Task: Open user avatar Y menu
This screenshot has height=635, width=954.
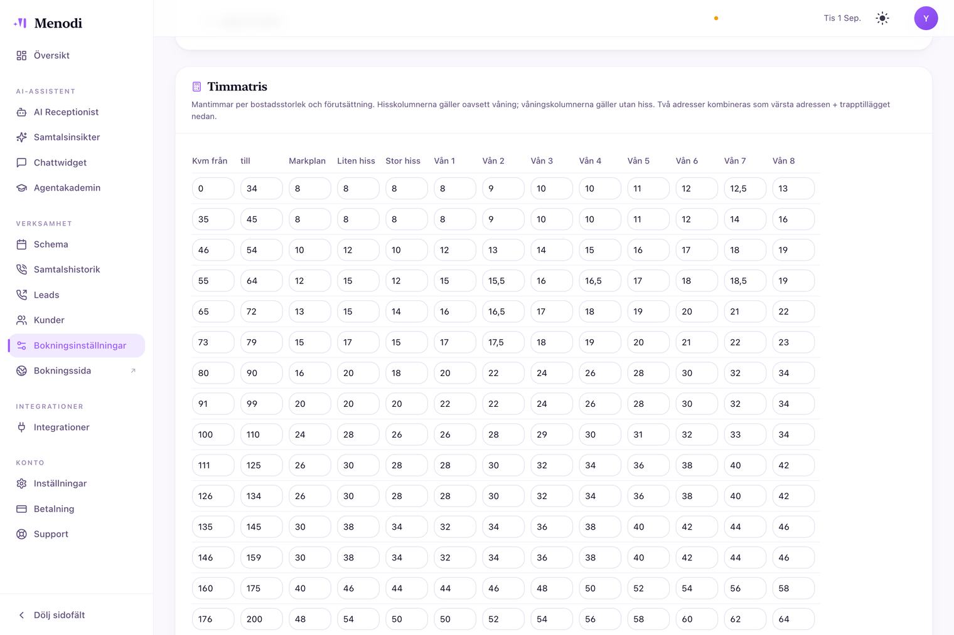Action: (x=926, y=18)
